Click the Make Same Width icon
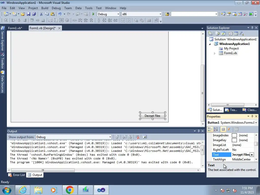 tap(50, 20)
